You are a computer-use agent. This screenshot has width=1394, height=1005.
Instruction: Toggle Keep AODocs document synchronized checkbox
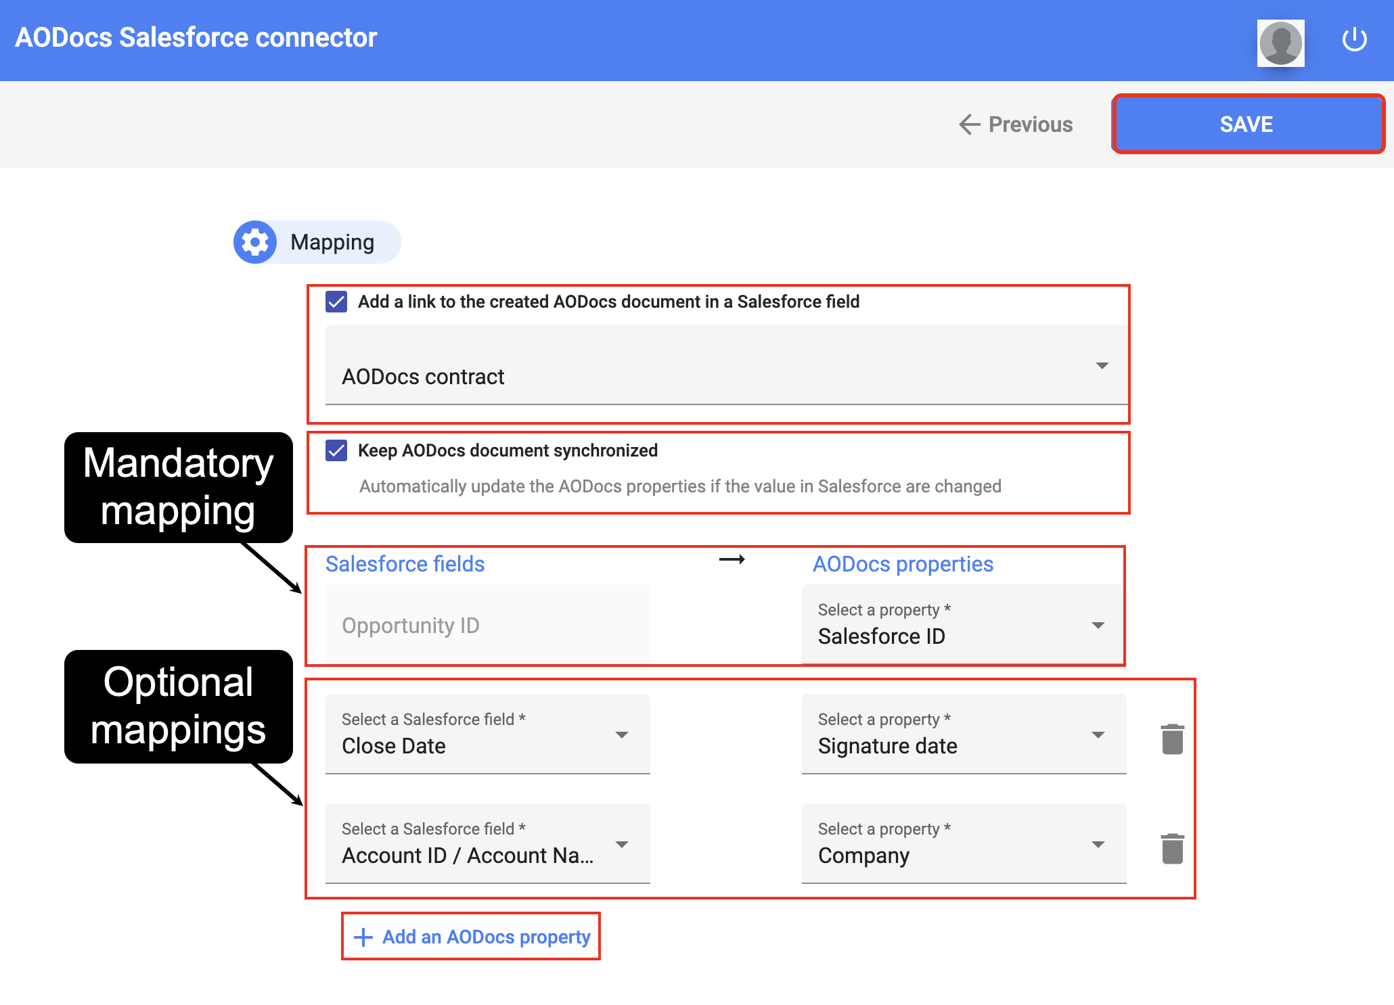(336, 450)
